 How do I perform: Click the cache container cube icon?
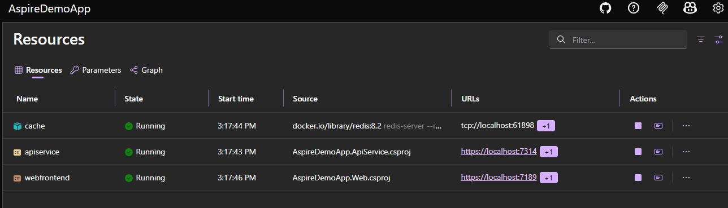point(17,126)
